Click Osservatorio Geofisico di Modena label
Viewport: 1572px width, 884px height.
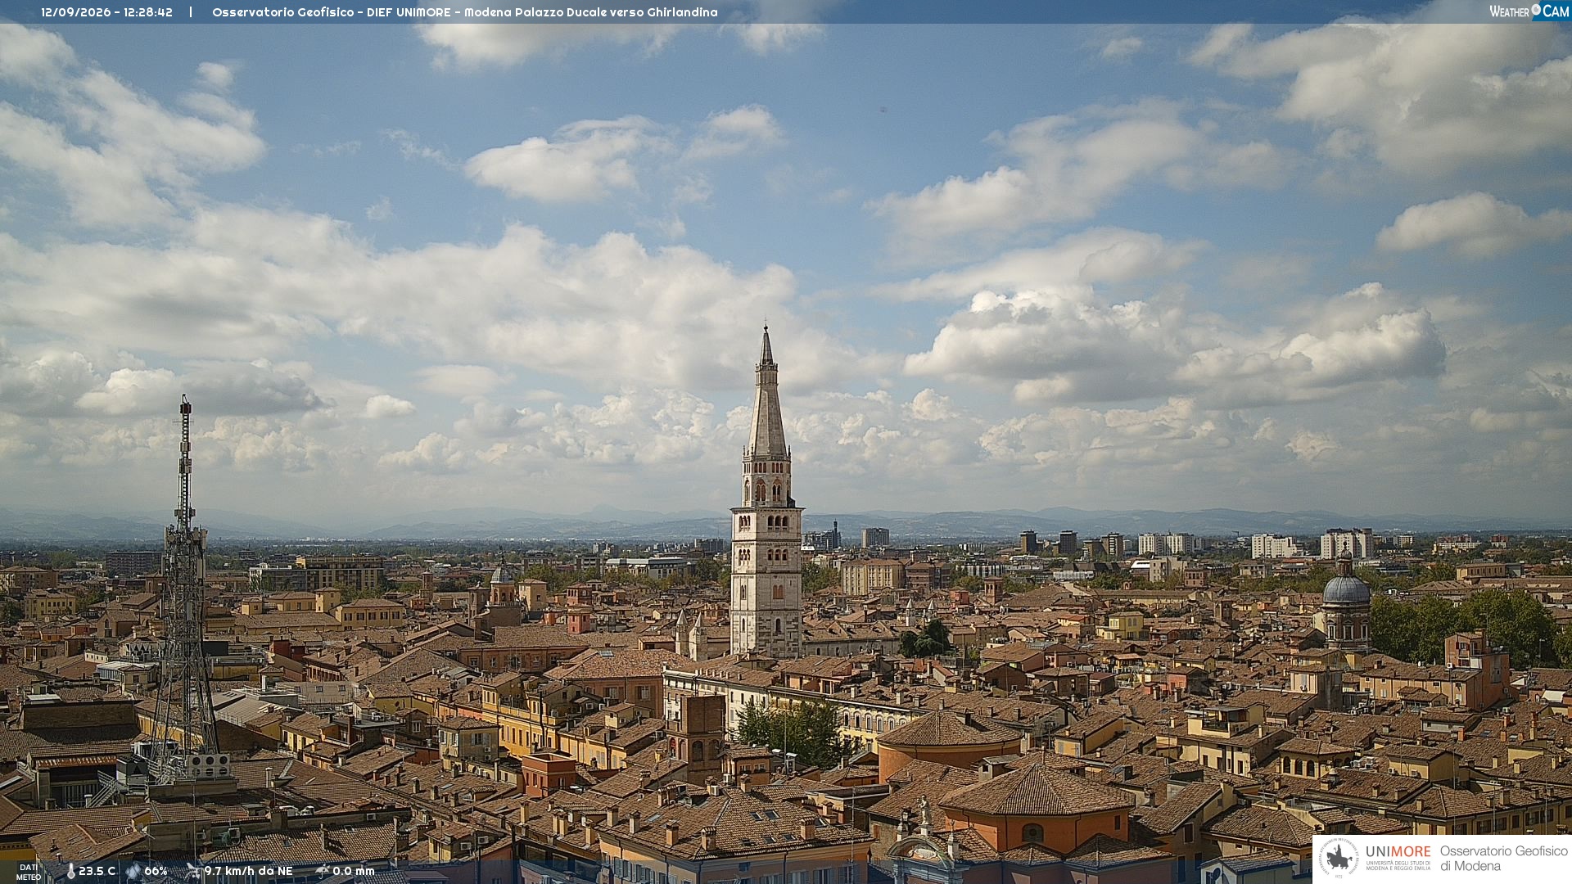click(1503, 859)
